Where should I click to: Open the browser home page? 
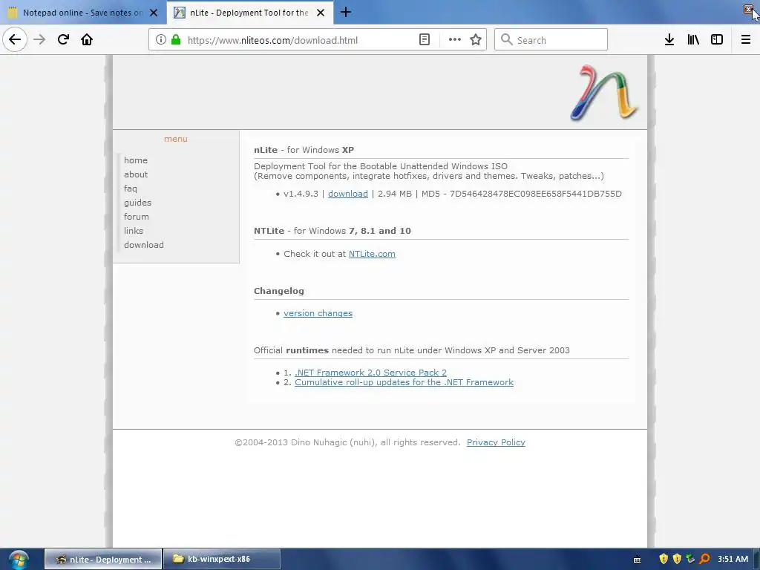(87, 39)
